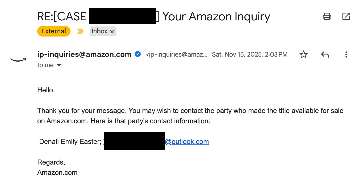360x191 pixels.
Task: Click the "Your Amazon Inquiry" subject line
Action: pyautogui.click(x=216, y=17)
